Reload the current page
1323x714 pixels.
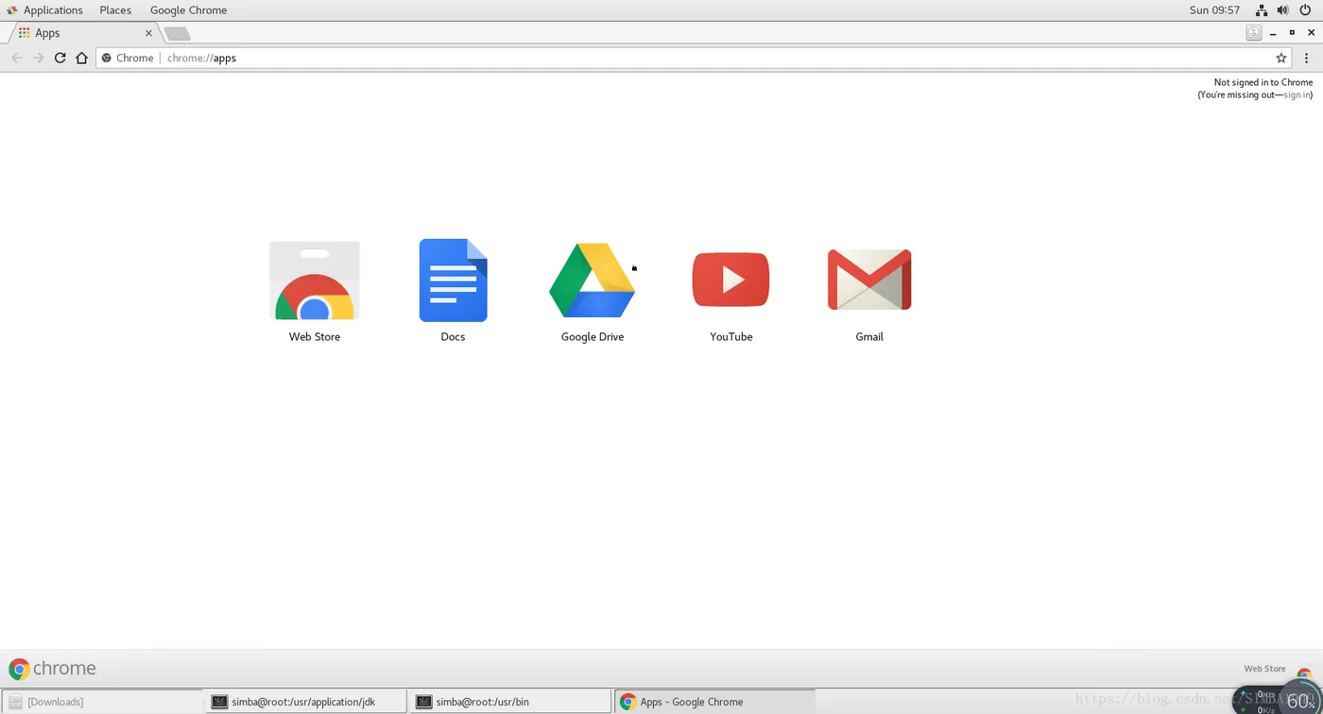pos(60,58)
